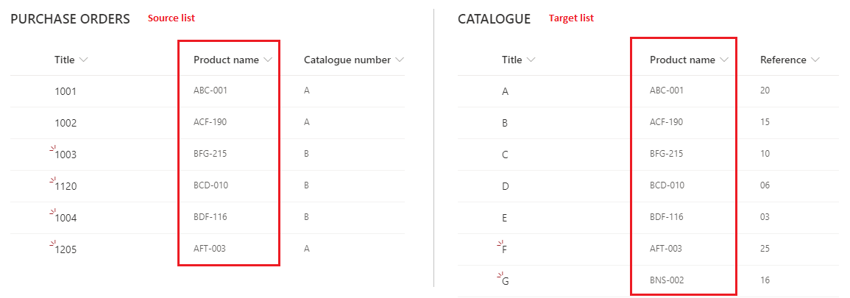Click the PURCHASE ORDERS list heading

tap(71, 19)
